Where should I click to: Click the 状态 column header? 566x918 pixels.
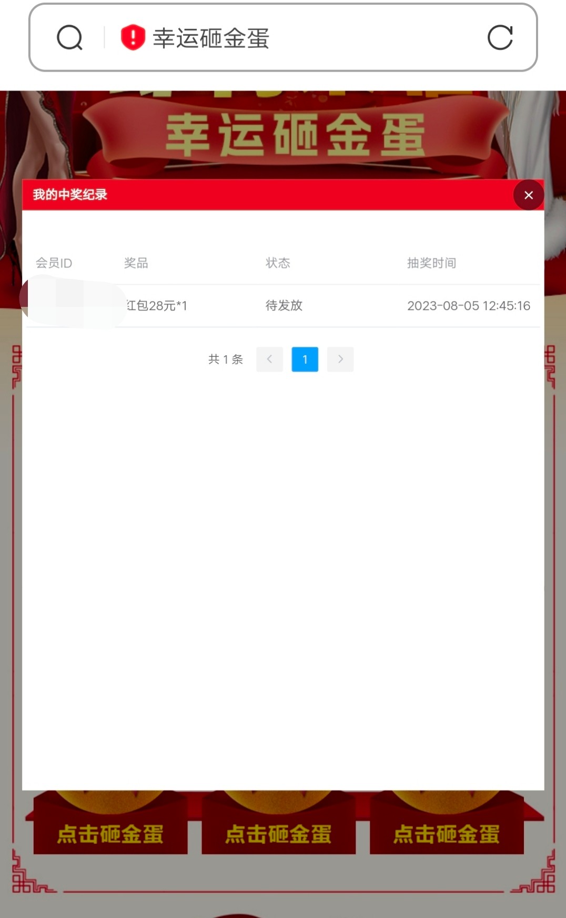tap(278, 263)
